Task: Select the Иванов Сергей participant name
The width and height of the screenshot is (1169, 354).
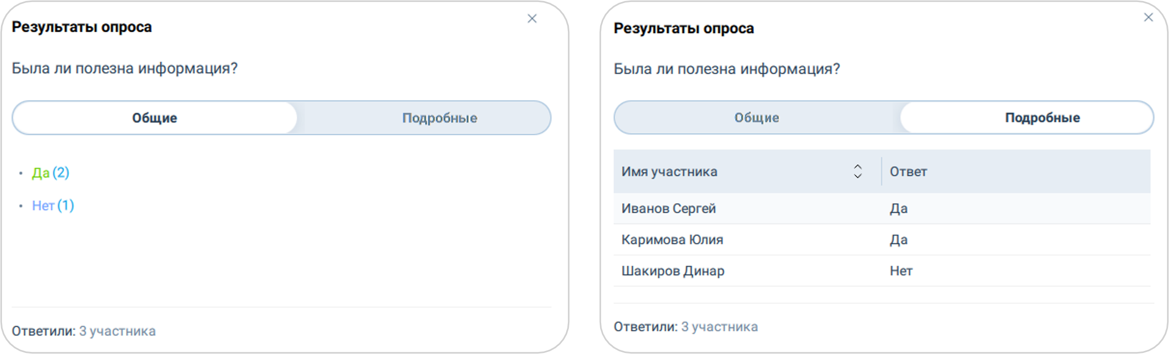Action: [668, 209]
